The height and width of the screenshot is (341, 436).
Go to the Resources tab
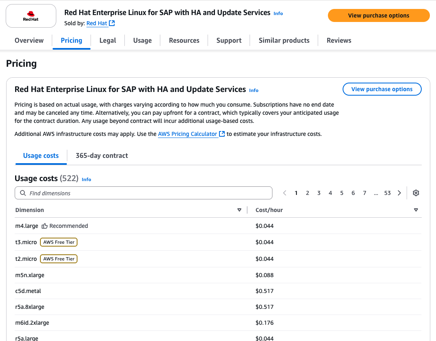(184, 41)
